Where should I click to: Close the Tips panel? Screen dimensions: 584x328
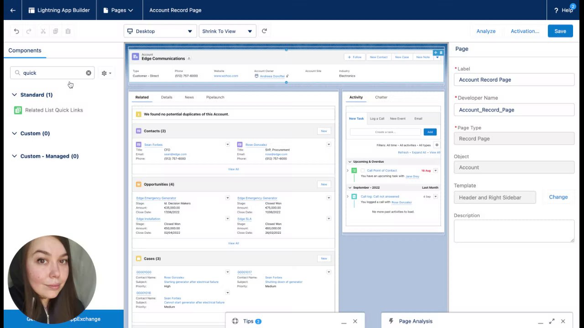(x=355, y=321)
